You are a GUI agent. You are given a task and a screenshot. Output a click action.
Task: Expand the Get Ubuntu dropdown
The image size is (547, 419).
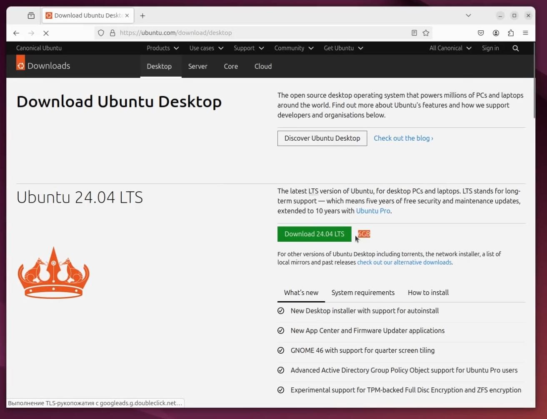(x=343, y=48)
